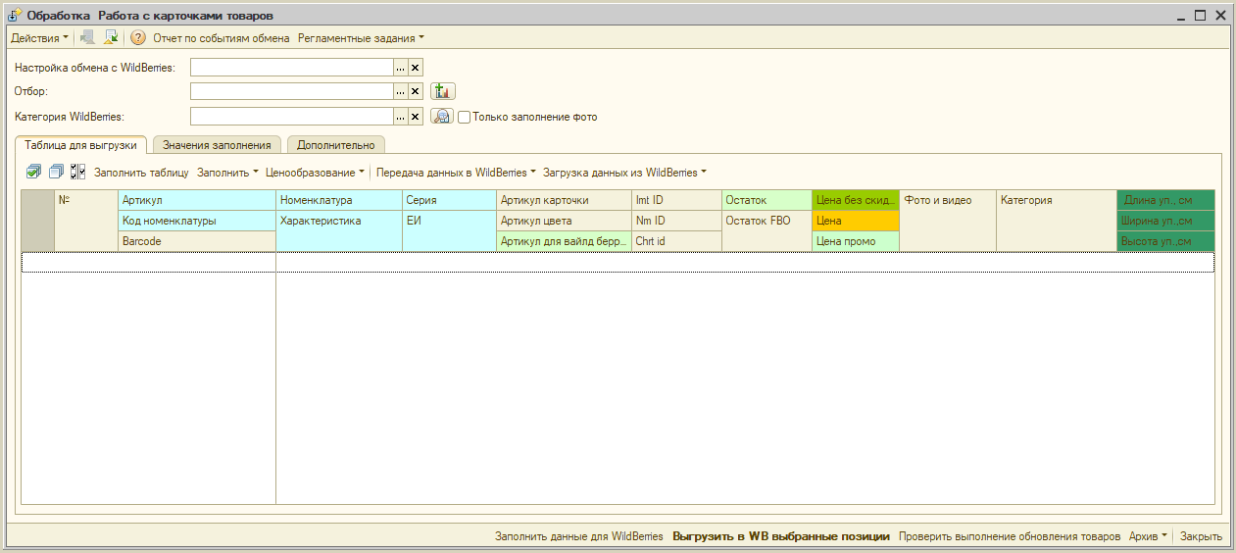Click the Nm ID column header
The height and width of the screenshot is (553, 1236).
pos(676,221)
